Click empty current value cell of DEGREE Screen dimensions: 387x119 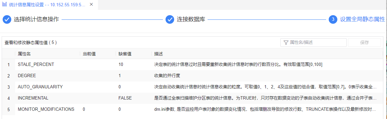coord(98,76)
